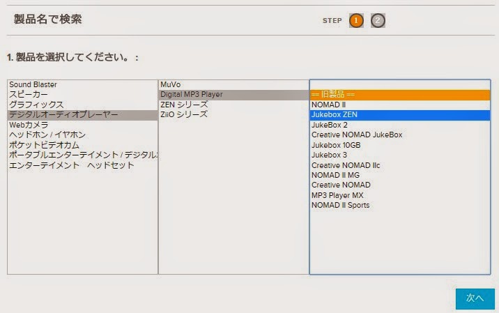
Task: Choose Jukebox ZEN in product list
Action: [400, 115]
